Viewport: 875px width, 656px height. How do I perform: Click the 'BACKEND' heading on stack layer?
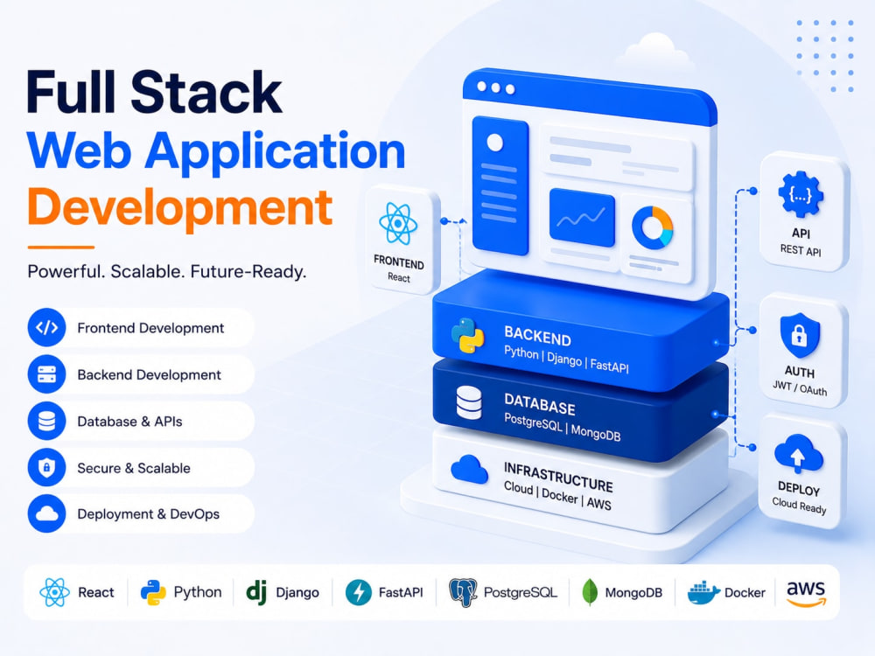pyautogui.click(x=537, y=337)
